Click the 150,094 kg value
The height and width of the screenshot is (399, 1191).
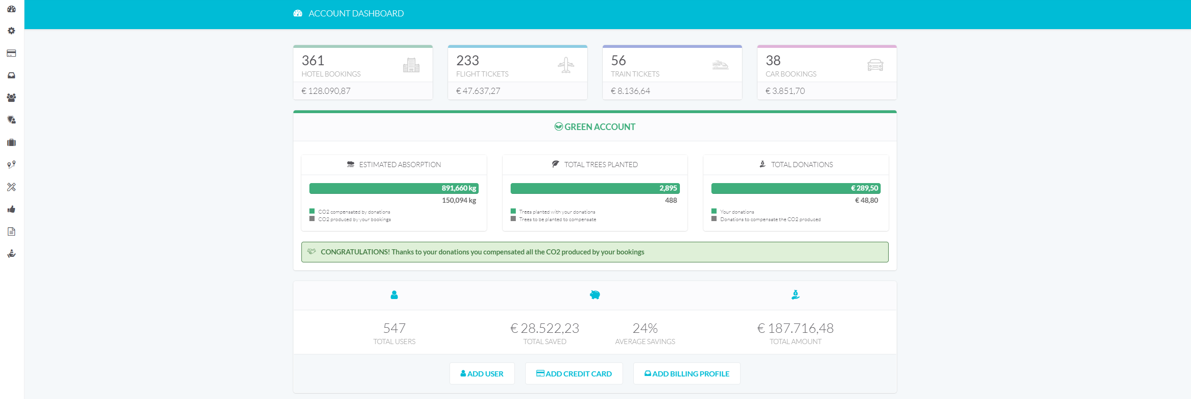[x=459, y=200]
